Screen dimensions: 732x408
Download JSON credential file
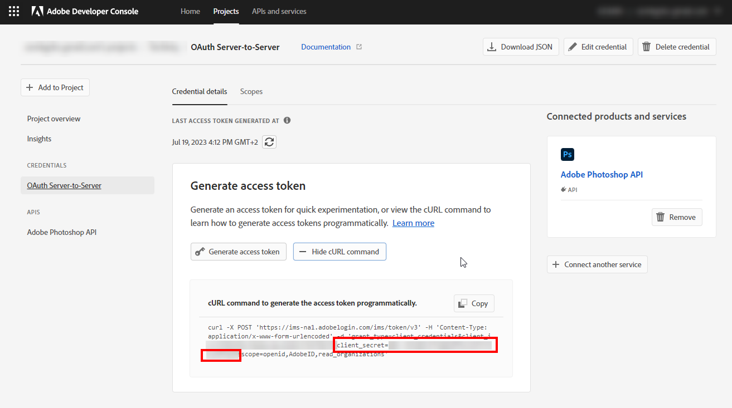click(x=521, y=47)
